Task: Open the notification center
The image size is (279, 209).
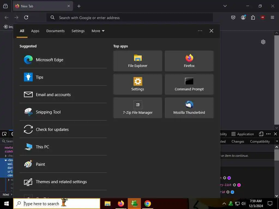Action: pos(270,204)
